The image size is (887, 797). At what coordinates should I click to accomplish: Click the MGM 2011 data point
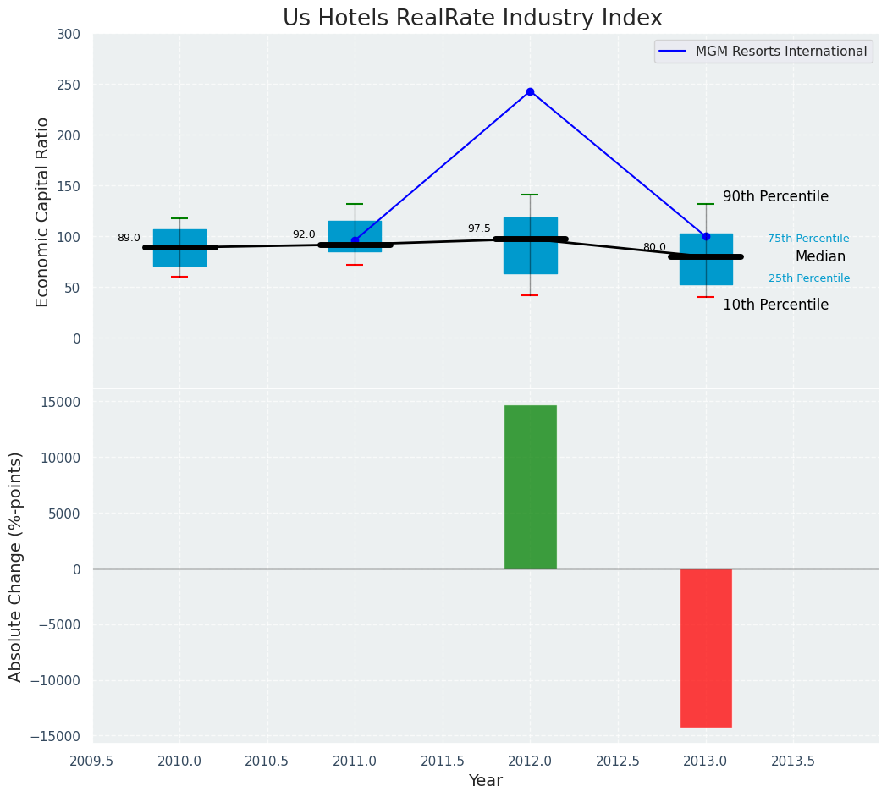(x=355, y=240)
